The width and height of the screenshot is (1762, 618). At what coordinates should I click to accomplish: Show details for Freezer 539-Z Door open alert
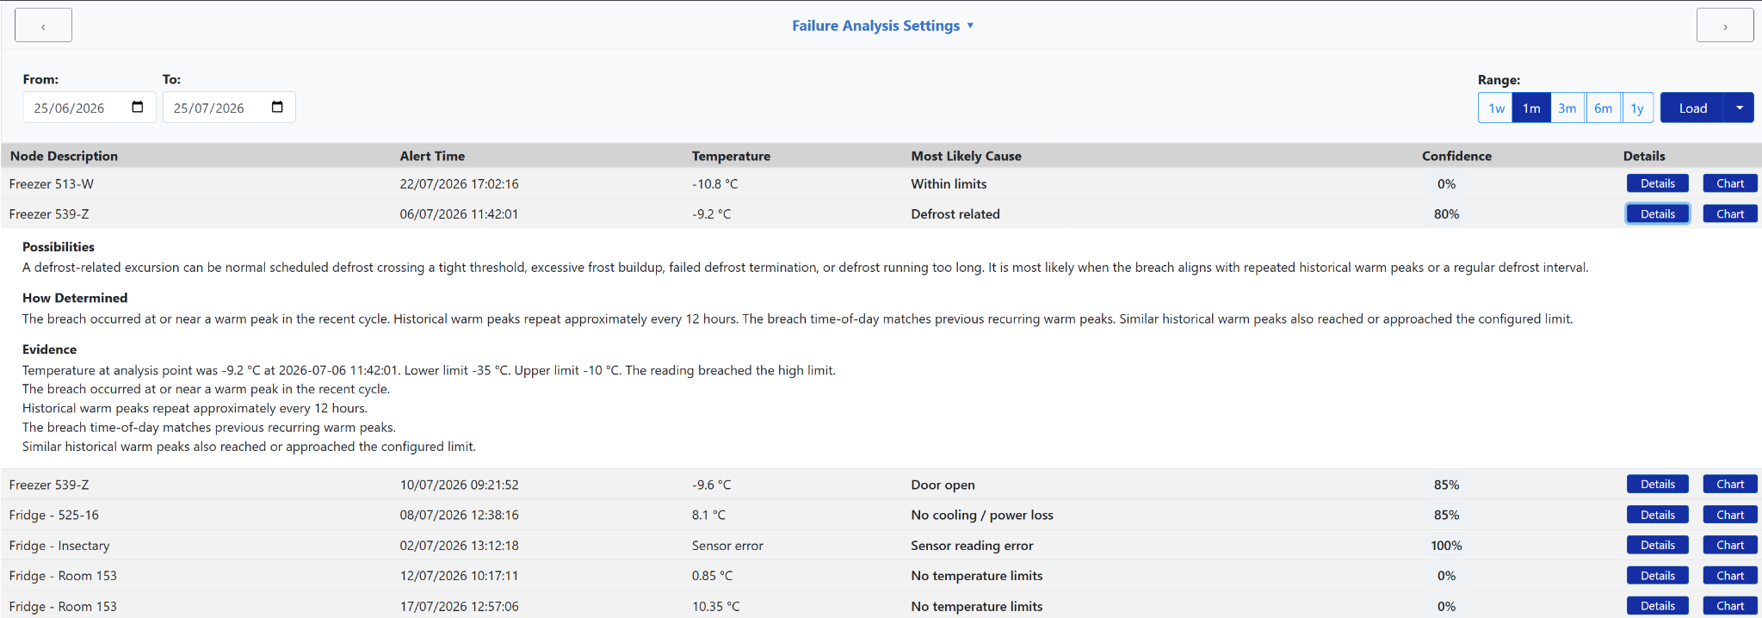[1658, 485]
